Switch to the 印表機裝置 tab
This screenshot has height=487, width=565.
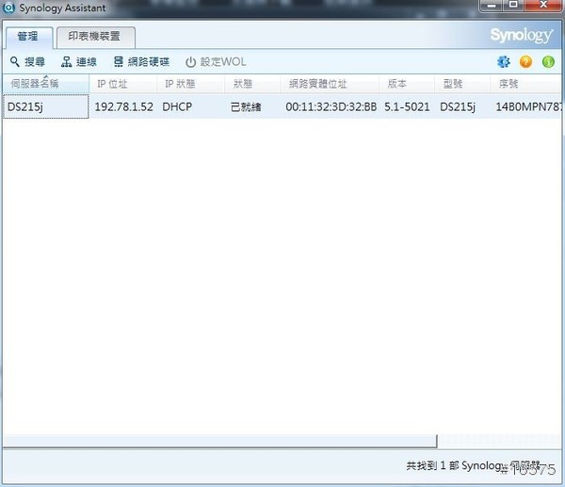pyautogui.click(x=96, y=37)
